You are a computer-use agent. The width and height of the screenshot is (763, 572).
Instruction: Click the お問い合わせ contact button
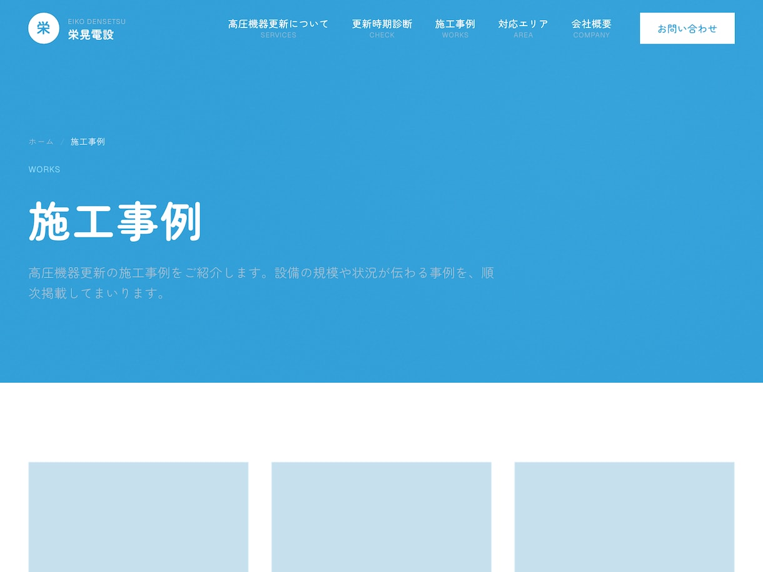(687, 28)
